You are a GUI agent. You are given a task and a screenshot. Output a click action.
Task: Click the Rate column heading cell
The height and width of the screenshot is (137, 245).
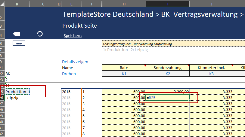tap(124, 68)
